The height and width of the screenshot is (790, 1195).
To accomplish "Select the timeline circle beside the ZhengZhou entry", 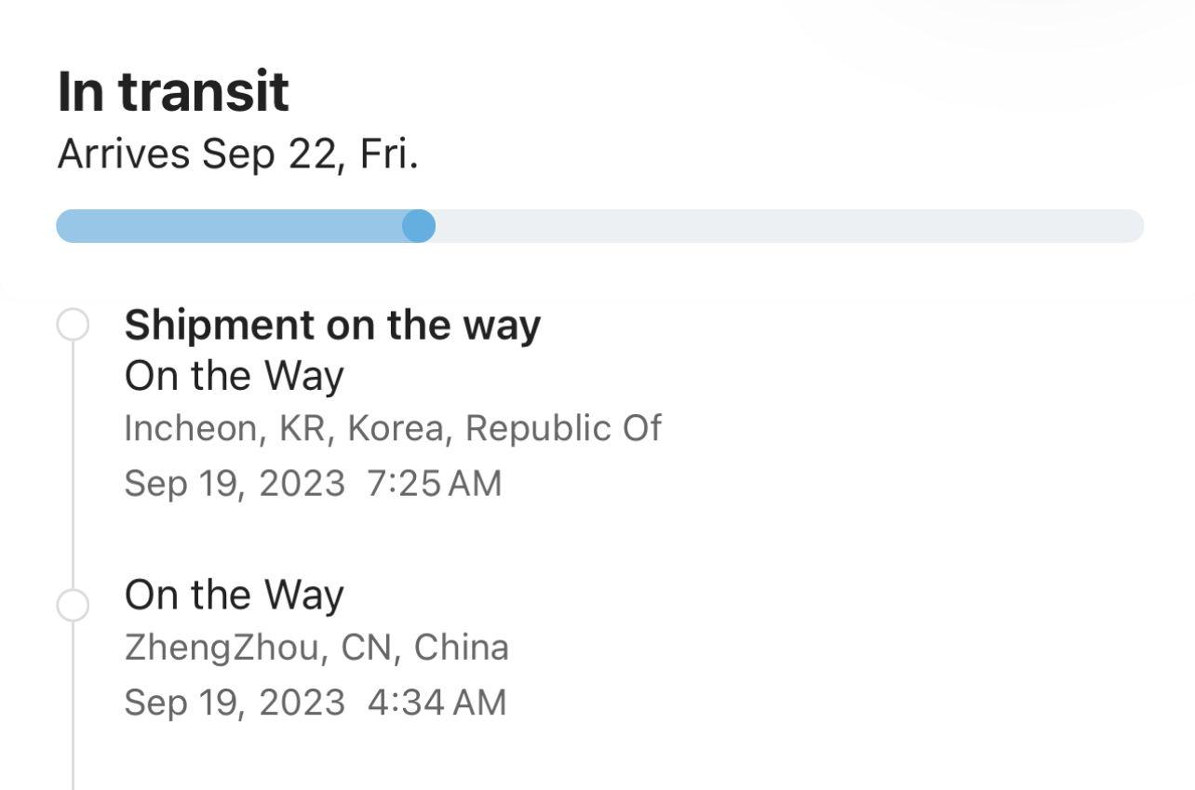I will (73, 605).
